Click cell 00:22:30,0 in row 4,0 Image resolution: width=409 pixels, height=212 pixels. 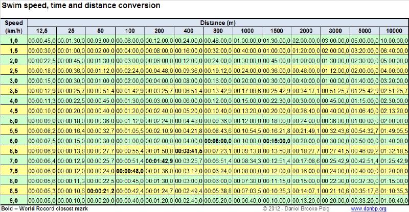coord(277,101)
